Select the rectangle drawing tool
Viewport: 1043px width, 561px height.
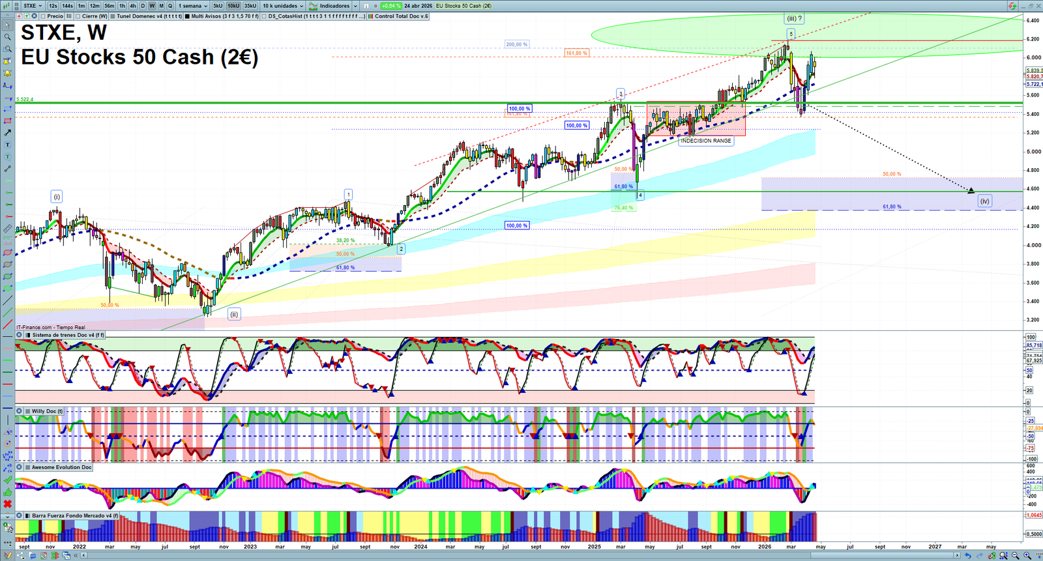click(x=7, y=121)
